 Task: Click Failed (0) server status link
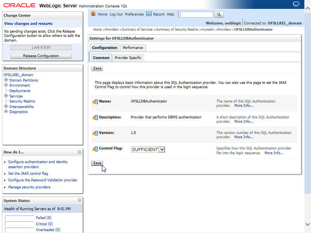(44, 218)
